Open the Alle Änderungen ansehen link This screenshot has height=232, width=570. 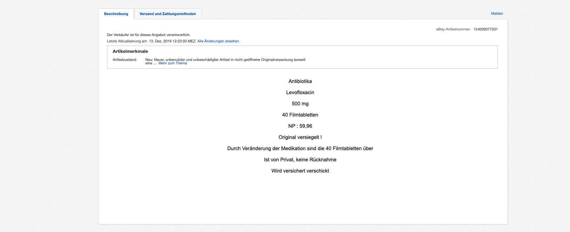pyautogui.click(x=218, y=41)
